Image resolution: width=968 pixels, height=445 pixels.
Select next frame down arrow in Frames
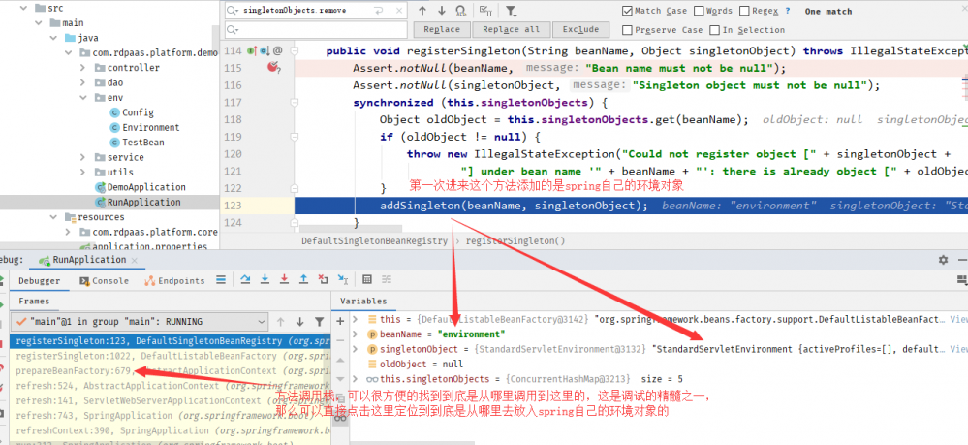pos(300,322)
